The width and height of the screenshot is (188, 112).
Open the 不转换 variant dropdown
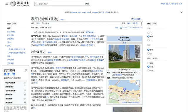tap(46, 23)
